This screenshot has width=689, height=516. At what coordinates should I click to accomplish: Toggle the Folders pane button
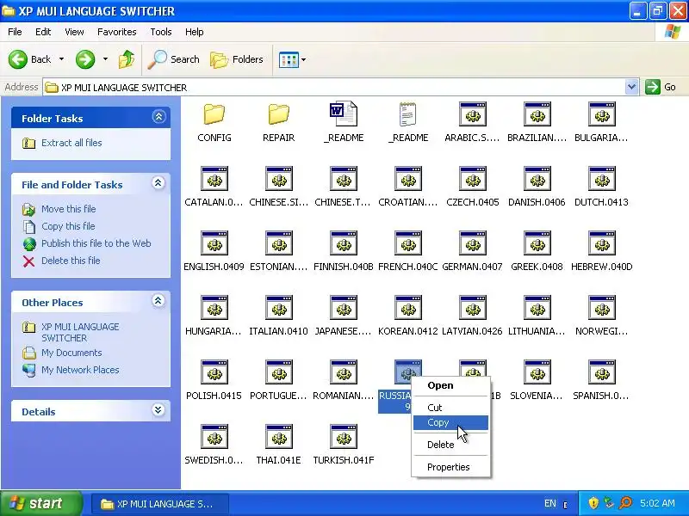pos(236,59)
